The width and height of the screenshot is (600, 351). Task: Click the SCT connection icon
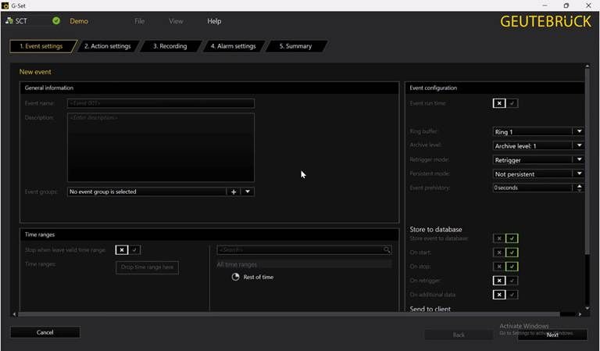click(x=9, y=20)
